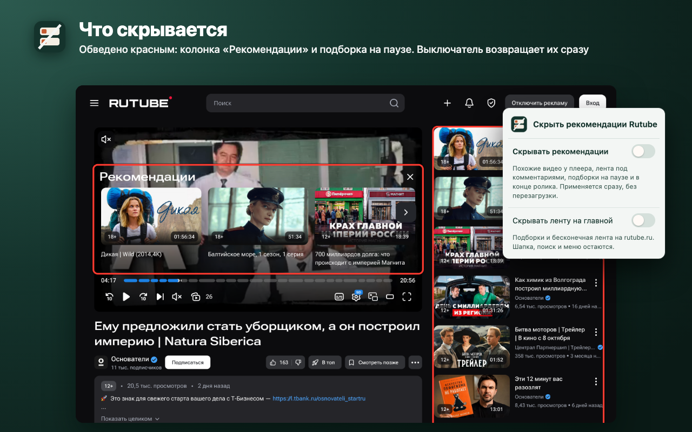Open options for "Битва моторов | Трейлер" video

point(596,332)
